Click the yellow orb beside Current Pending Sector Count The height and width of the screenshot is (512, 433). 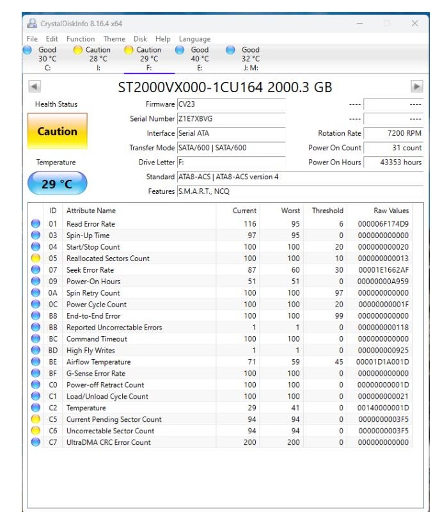[36, 420]
